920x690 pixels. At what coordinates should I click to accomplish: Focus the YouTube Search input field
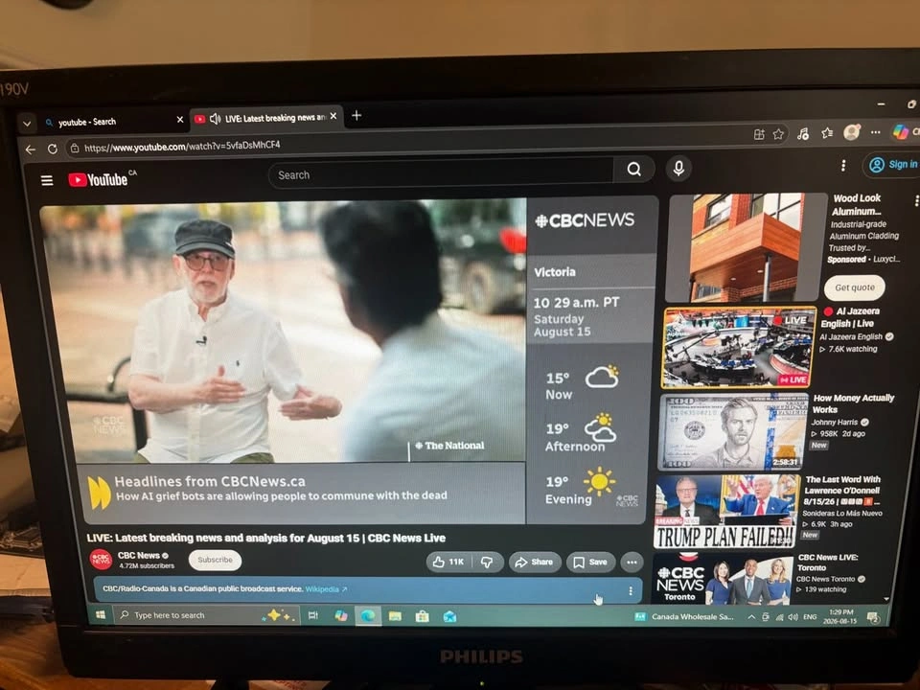click(x=441, y=174)
